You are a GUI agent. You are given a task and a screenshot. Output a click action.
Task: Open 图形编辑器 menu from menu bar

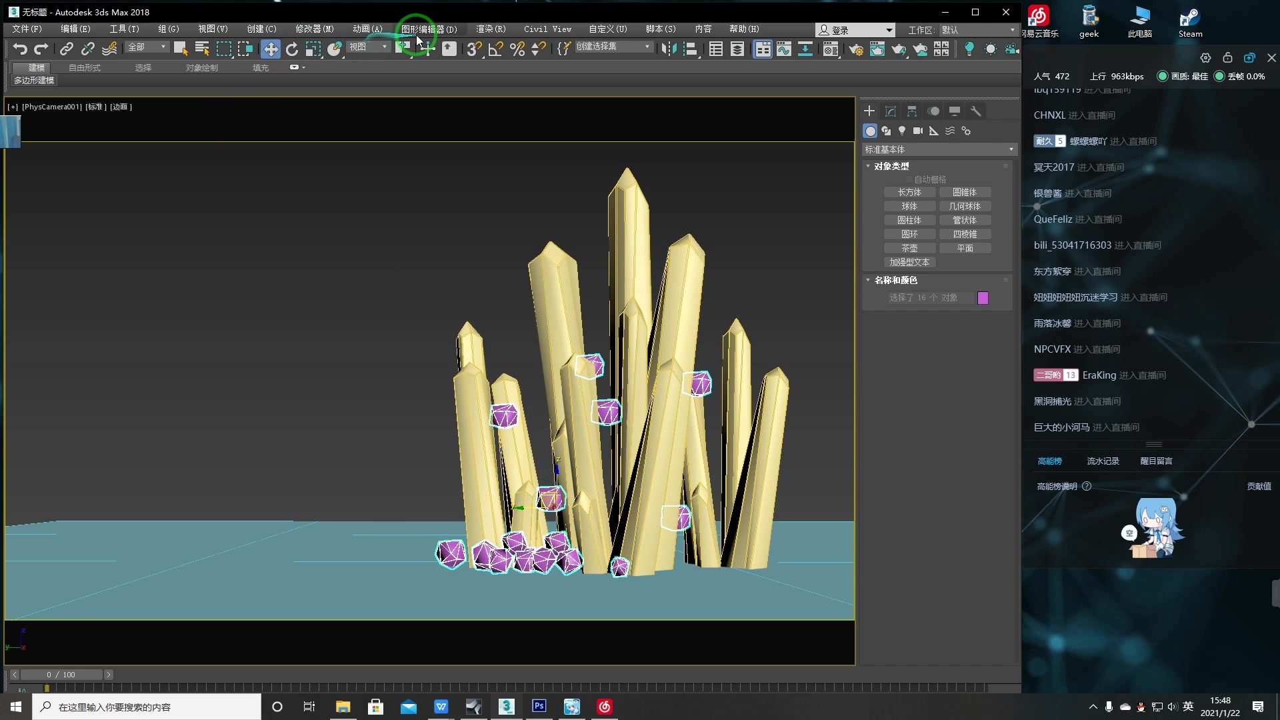[x=428, y=29]
